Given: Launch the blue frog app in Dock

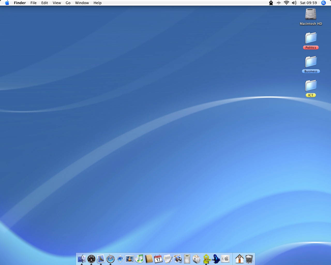Looking at the screenshot, I should pos(216,259).
